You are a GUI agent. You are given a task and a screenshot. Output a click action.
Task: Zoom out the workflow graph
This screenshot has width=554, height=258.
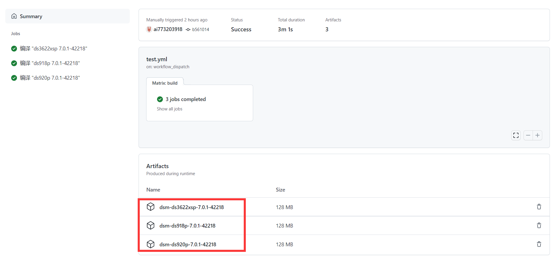point(528,135)
